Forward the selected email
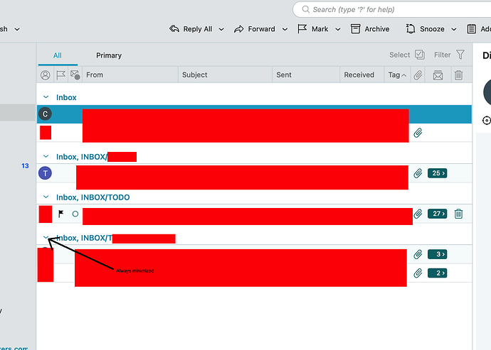This screenshot has height=350, width=491. pyautogui.click(x=254, y=29)
